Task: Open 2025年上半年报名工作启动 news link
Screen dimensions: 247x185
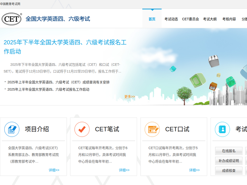Action: tap(48, 89)
